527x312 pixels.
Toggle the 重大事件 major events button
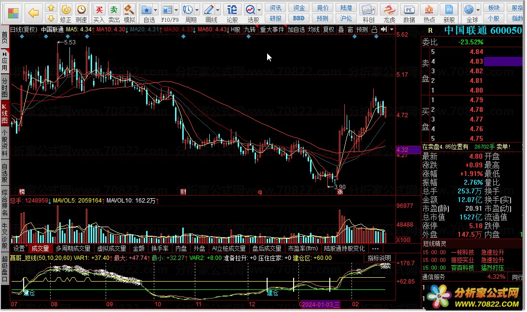point(272,29)
